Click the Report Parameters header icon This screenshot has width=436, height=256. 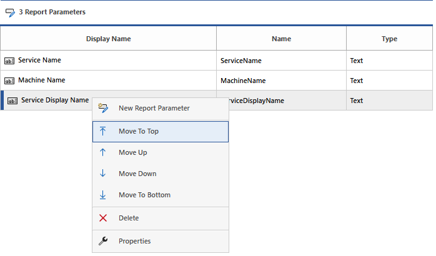pos(10,12)
